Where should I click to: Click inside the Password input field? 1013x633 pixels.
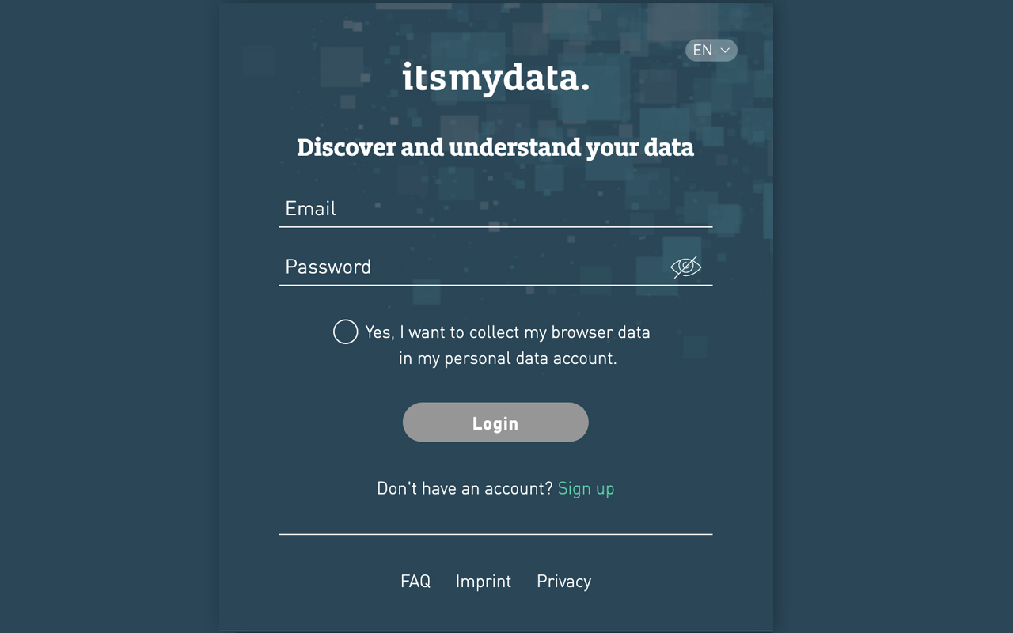[x=475, y=267]
